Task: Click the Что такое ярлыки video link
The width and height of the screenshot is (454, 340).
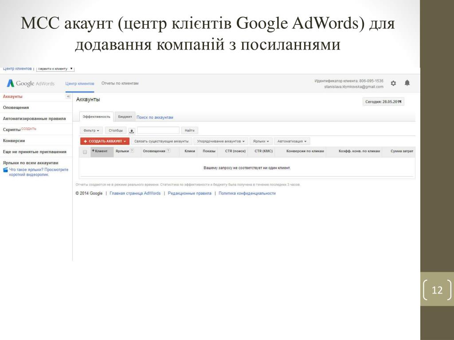Action: tap(39, 172)
